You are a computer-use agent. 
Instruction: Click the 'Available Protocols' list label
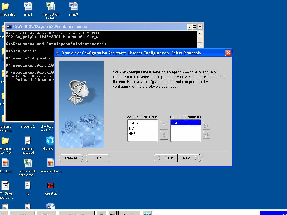click(x=142, y=117)
